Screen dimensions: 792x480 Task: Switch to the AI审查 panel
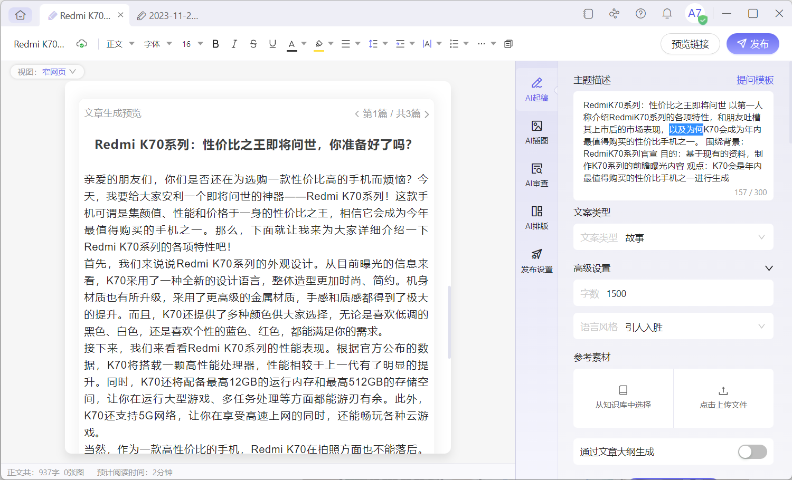[536, 174]
